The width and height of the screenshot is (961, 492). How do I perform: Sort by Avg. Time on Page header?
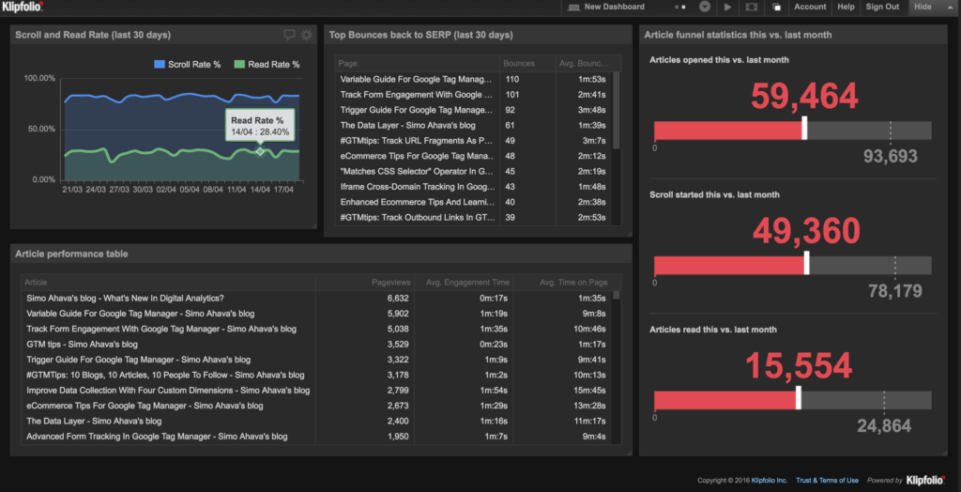pyautogui.click(x=563, y=283)
